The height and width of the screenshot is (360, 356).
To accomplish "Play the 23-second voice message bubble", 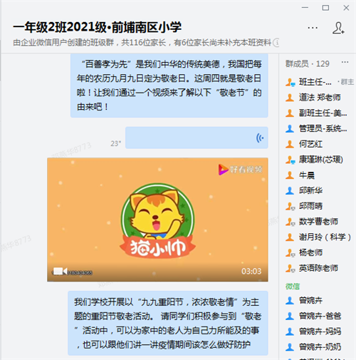I will click(197, 138).
